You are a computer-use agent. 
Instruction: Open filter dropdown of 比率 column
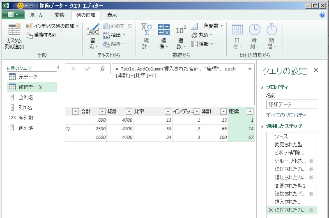pos(168,111)
